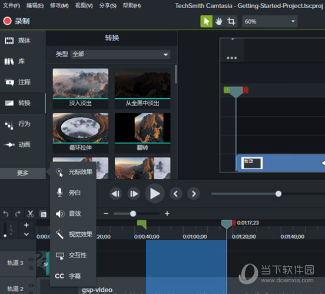Click the timeline zoom out minus button

[106, 213]
